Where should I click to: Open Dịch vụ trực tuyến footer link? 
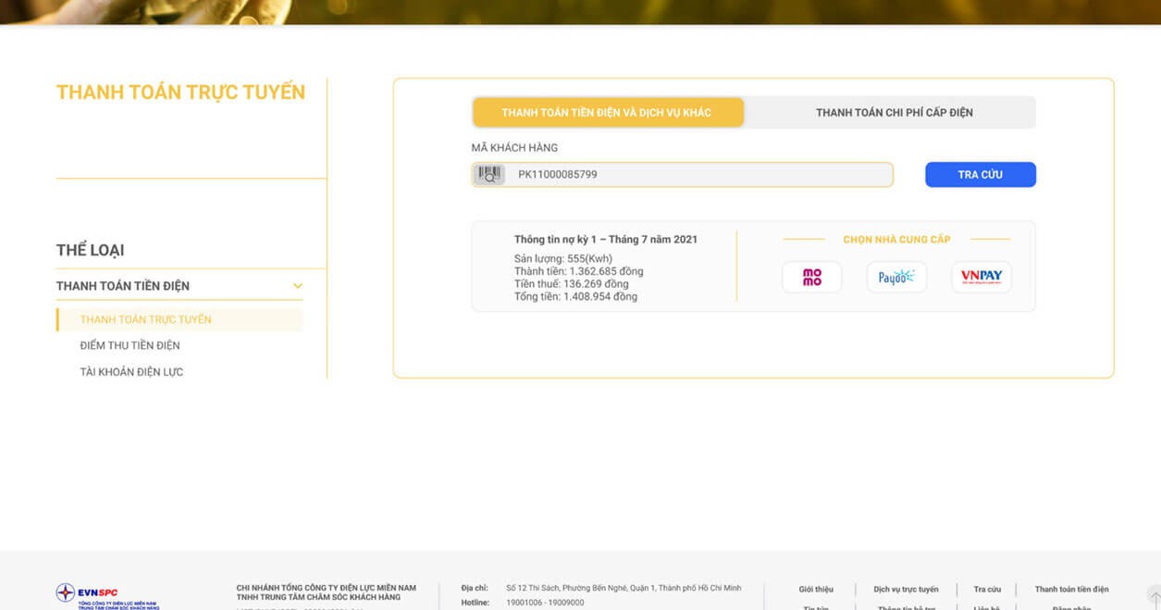pos(905,590)
